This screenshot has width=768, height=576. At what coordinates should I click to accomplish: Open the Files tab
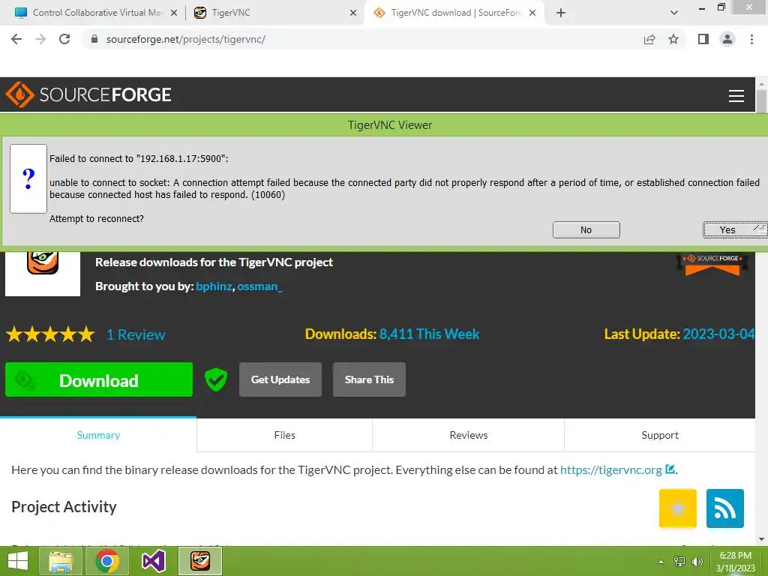284,435
